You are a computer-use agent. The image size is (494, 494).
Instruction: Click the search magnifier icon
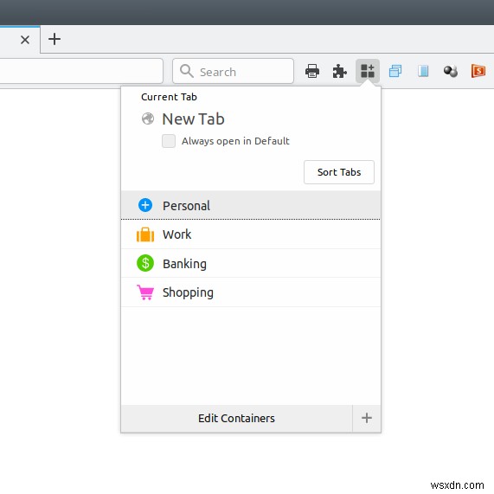[x=187, y=71]
